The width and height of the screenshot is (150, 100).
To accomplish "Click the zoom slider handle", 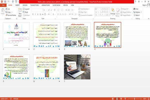I will click(134, 99).
